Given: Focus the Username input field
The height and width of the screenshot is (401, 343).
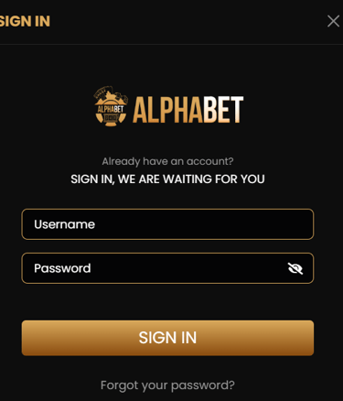Looking at the screenshot, I should (x=167, y=224).
